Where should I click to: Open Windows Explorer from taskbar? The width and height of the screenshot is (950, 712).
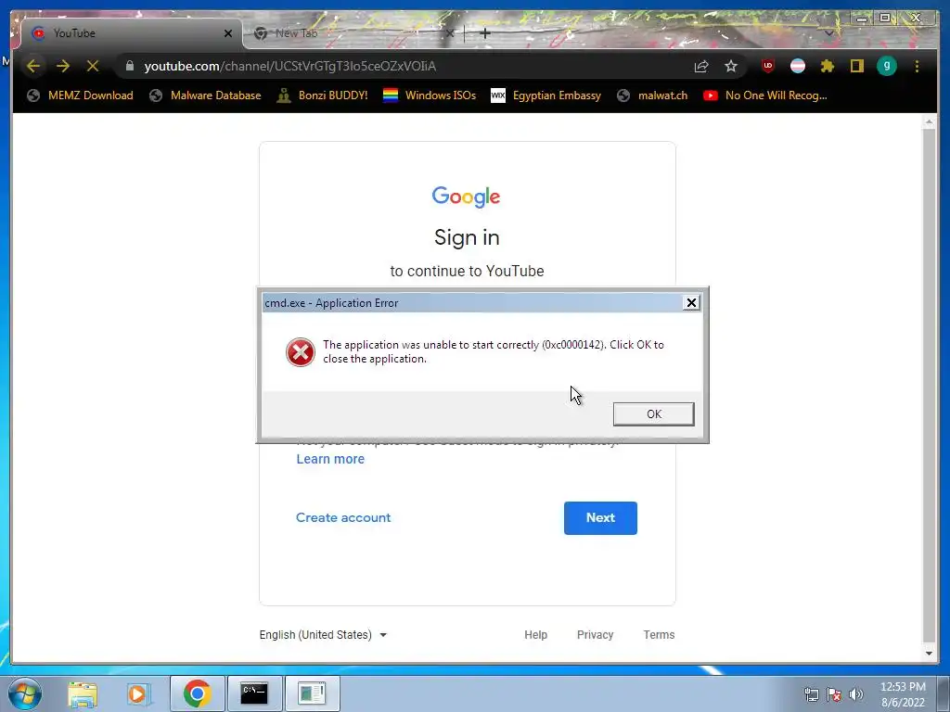click(x=83, y=693)
